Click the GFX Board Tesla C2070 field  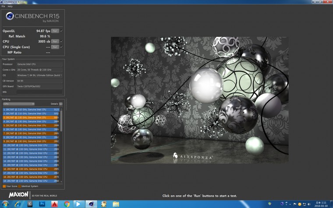point(39,86)
